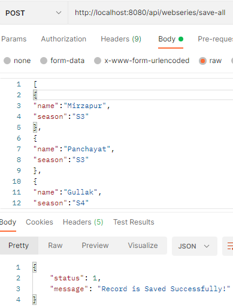Switch to Test Results tab
The image size is (233, 308).
point(134,222)
